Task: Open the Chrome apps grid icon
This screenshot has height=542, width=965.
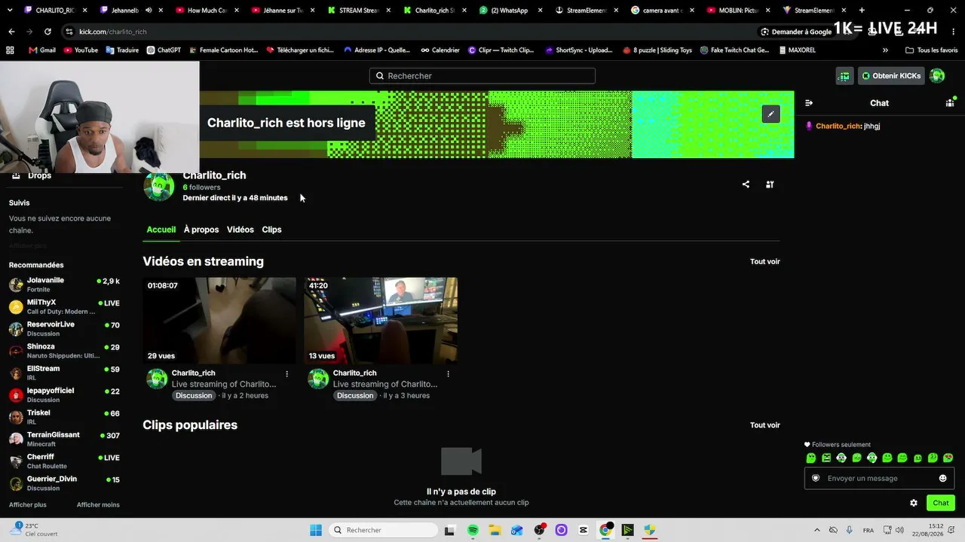Action: tap(10, 50)
